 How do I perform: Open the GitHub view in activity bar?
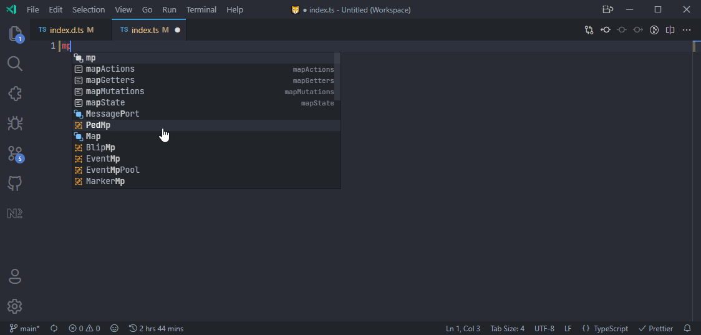15,183
